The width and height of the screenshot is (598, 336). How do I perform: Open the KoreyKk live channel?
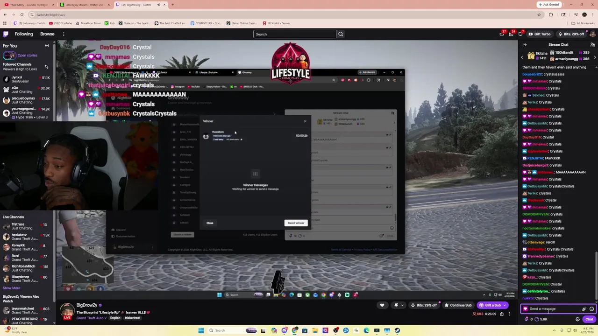pos(26,247)
